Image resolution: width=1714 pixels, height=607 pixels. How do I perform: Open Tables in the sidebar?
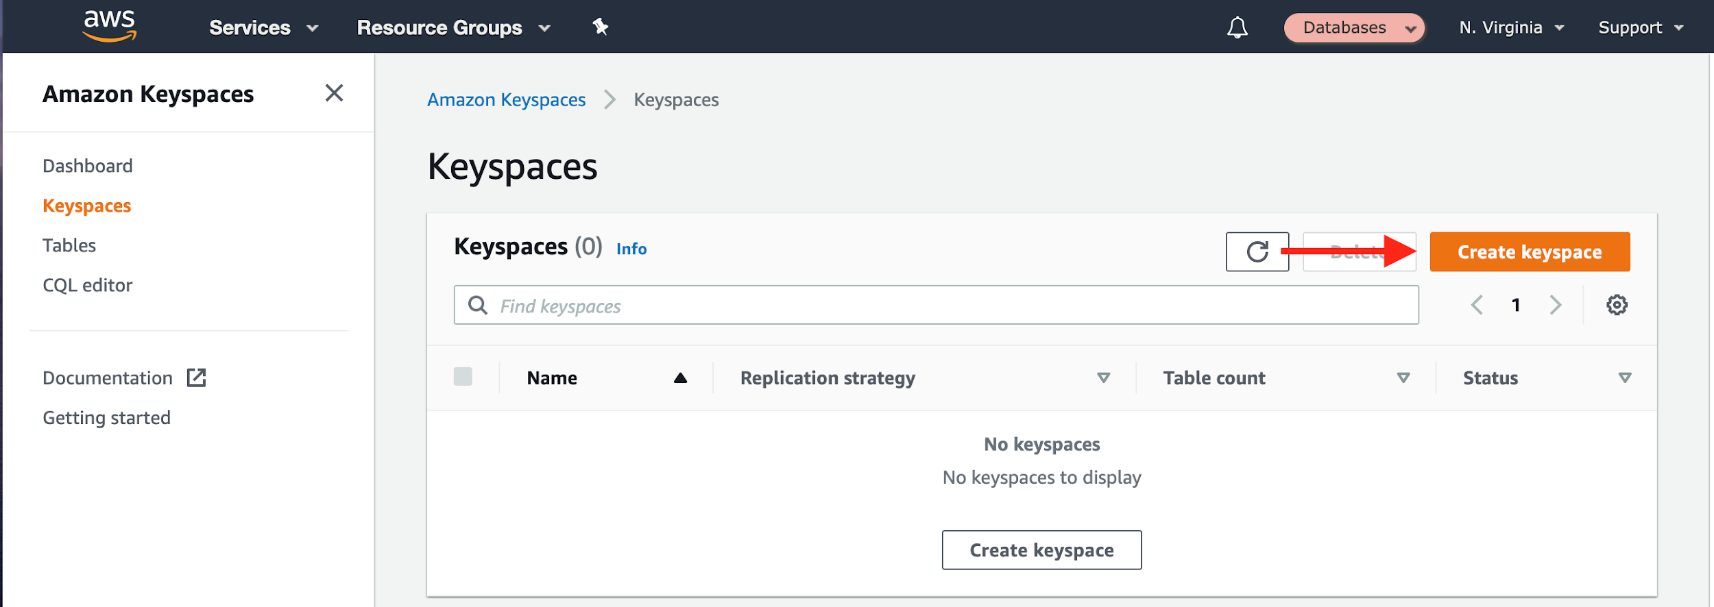point(69,245)
